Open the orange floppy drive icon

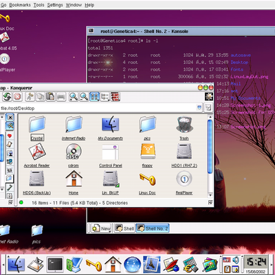click(x=147, y=155)
